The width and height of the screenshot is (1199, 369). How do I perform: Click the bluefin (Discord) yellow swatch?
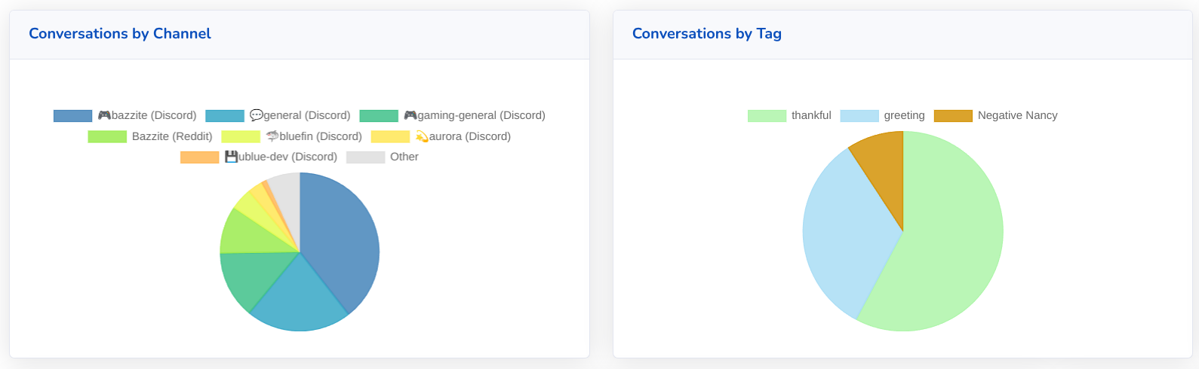coord(241,136)
